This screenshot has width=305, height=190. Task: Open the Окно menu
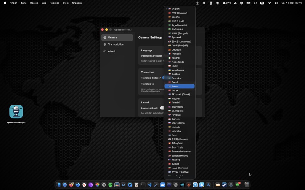66,3
